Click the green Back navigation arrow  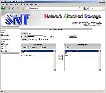tap(3, 9)
